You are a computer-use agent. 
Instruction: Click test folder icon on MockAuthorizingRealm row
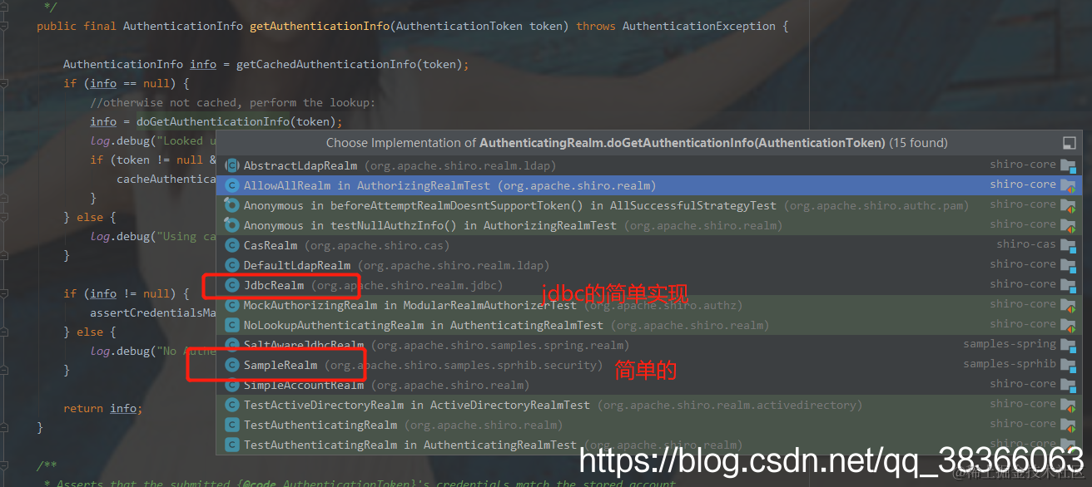(x=1068, y=305)
